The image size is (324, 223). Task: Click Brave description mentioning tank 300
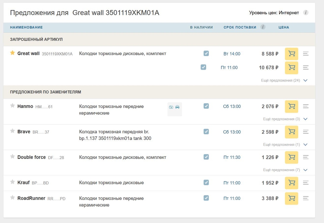115,135
